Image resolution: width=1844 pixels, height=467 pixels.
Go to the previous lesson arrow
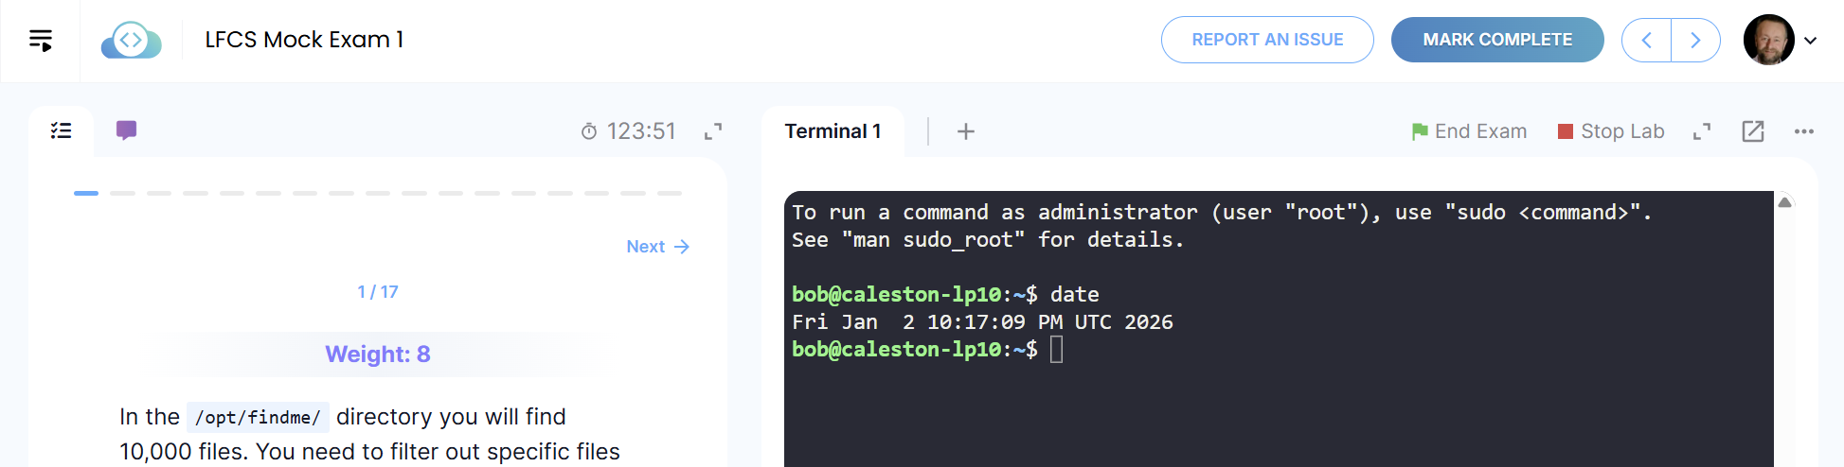click(1647, 40)
